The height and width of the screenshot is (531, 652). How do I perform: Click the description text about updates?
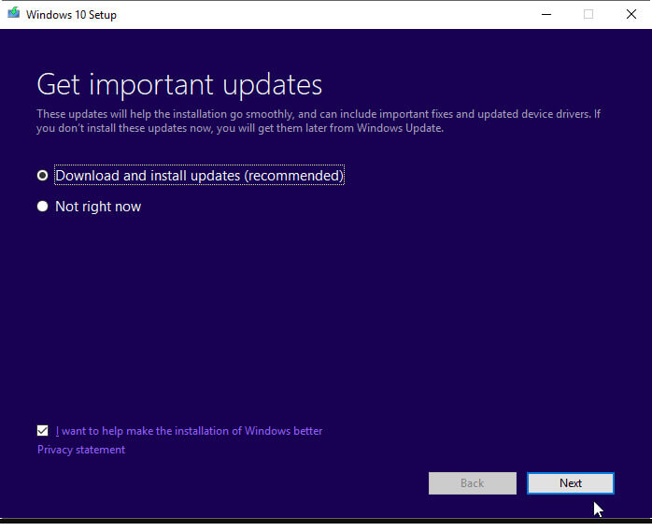319,121
